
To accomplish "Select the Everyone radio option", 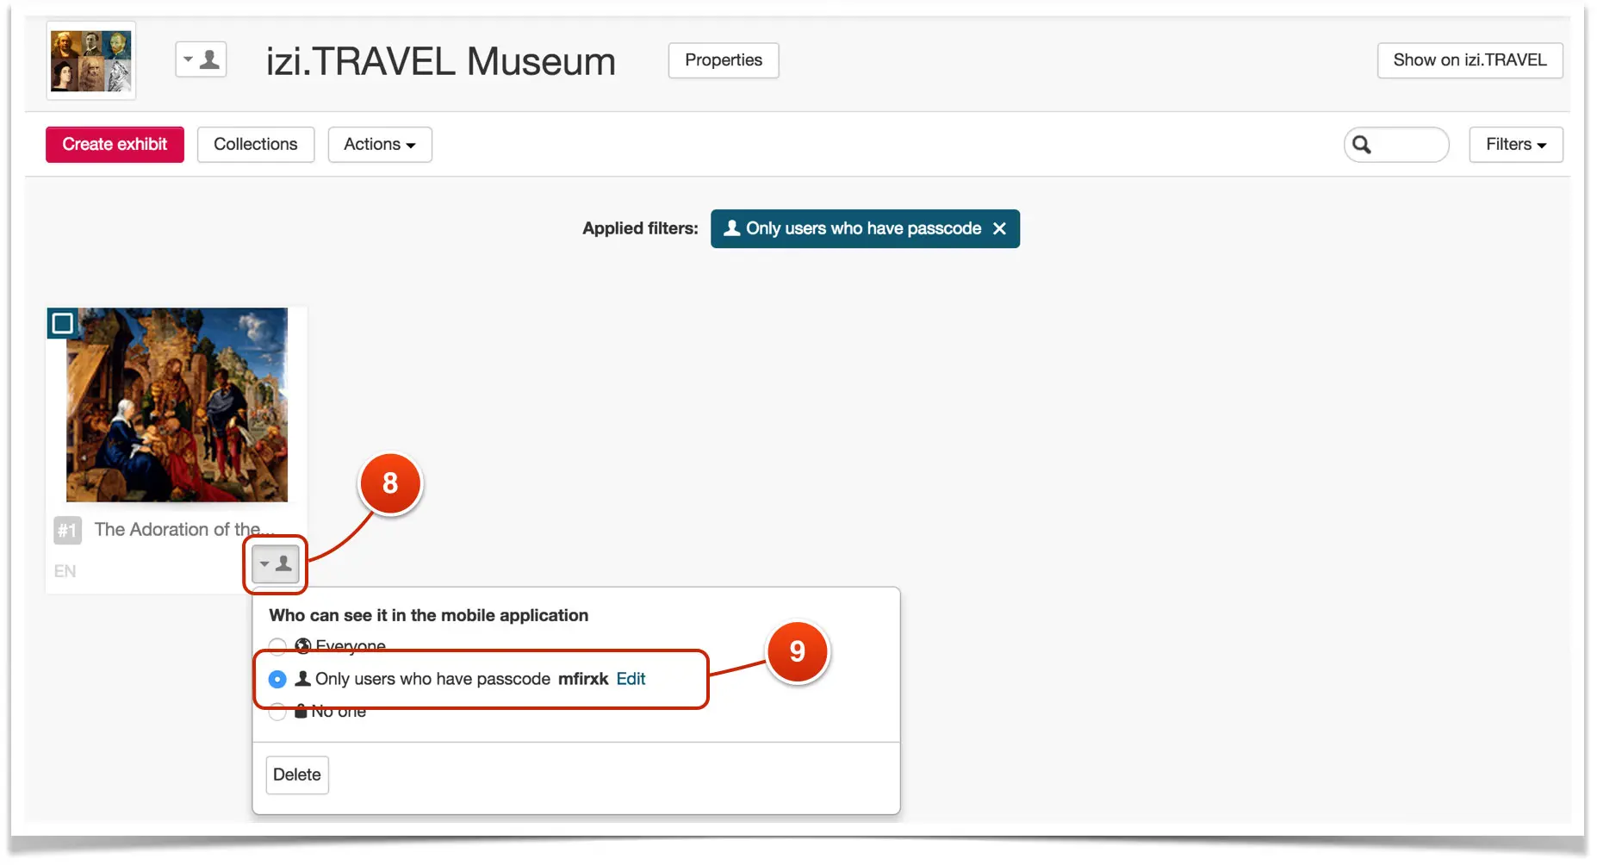I will point(277,646).
